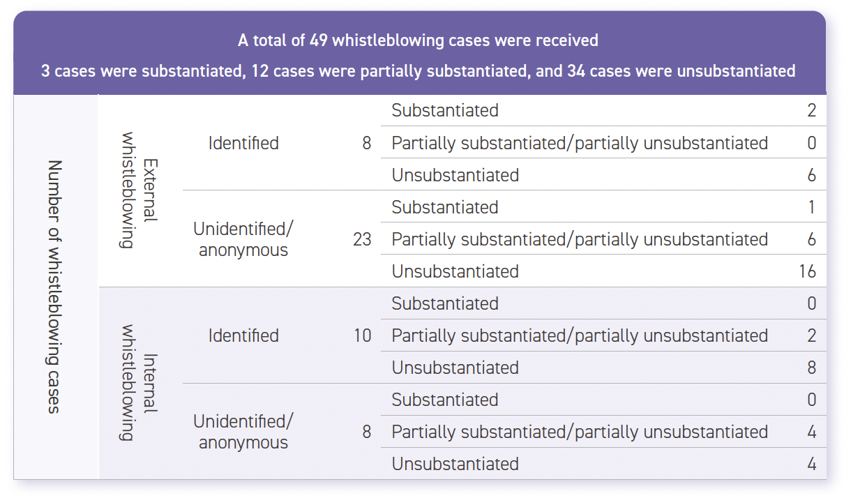Viewport: 844px width, 498px height.
Task: Select the Internal whistleblowing row label
Action: pyautogui.click(x=138, y=383)
